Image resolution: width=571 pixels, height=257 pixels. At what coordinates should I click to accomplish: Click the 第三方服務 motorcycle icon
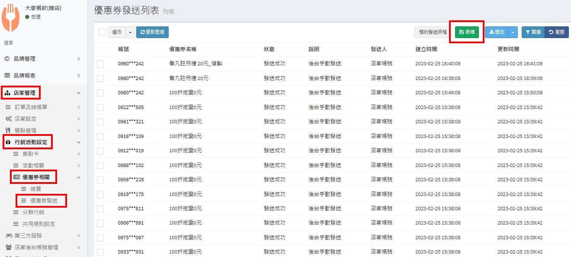9,236
